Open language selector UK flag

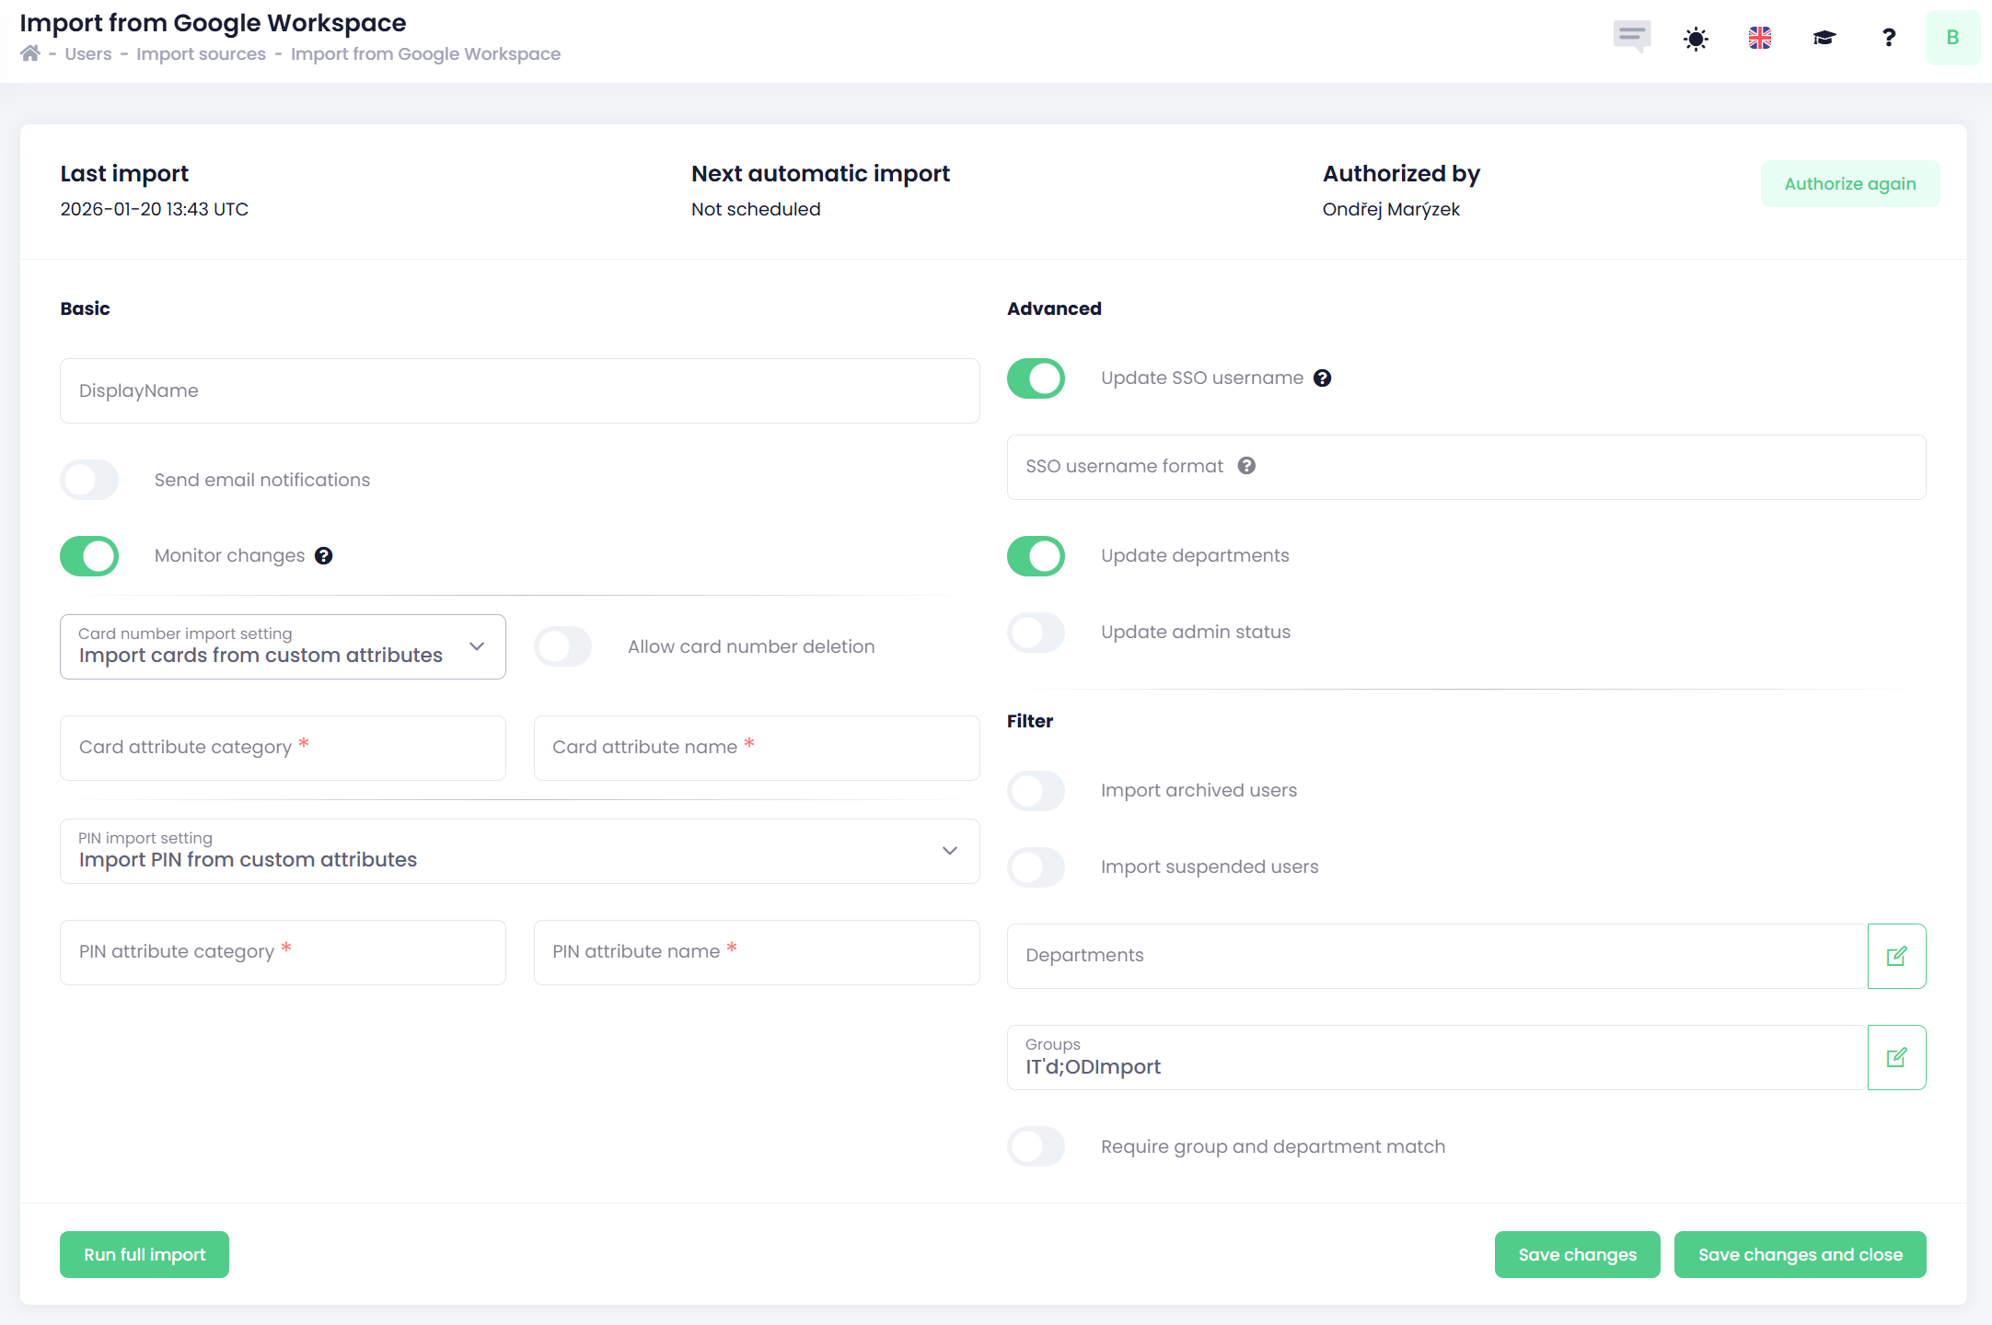click(1760, 38)
